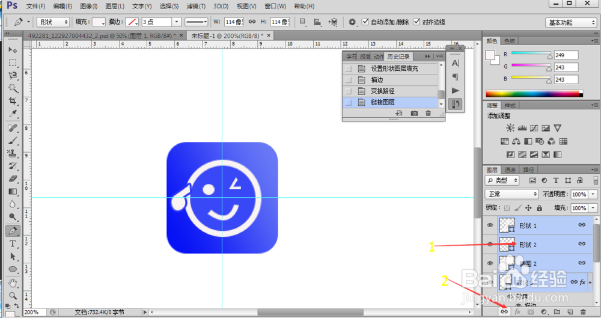This screenshot has height=318, width=601.
Task: Toggle lock all padlock icon in Layers panel
Action: click(x=539, y=208)
